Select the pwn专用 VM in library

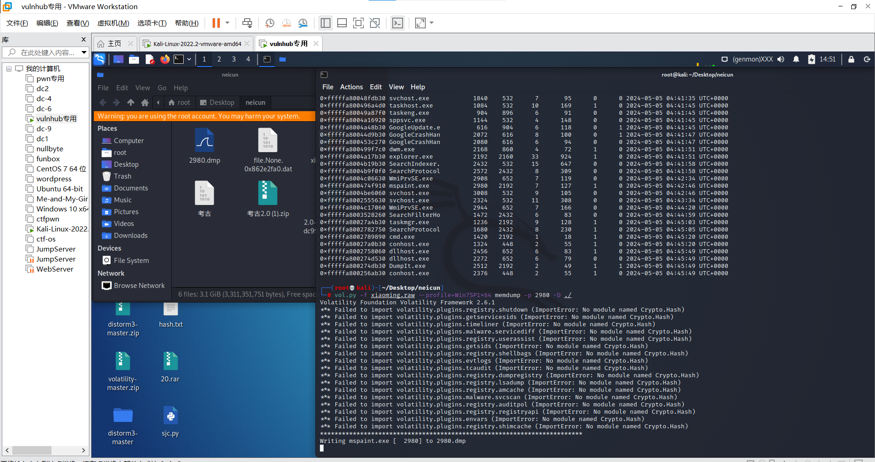click(x=50, y=78)
